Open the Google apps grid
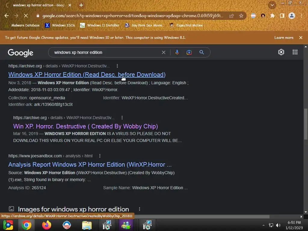308x231 pixels. [x=295, y=52]
